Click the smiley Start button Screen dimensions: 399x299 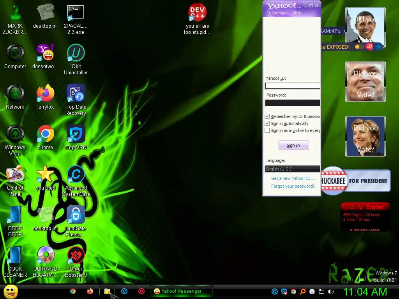pyautogui.click(x=11, y=291)
